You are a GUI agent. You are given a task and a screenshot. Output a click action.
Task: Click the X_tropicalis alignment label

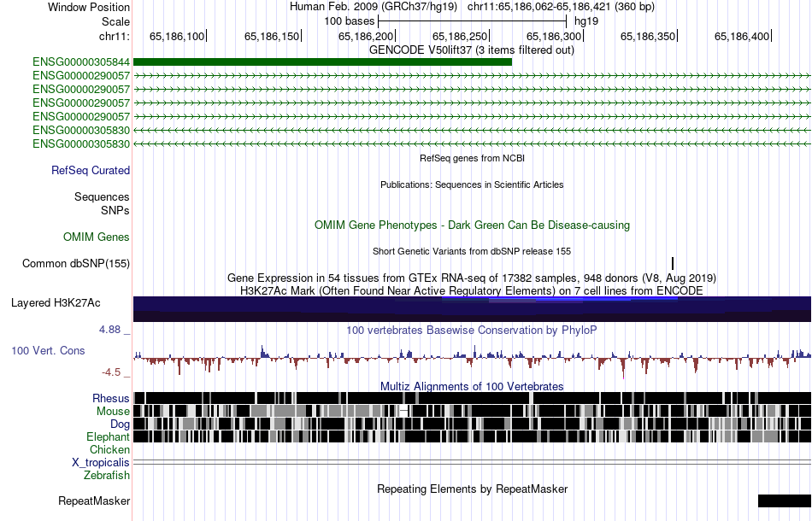[x=101, y=463]
